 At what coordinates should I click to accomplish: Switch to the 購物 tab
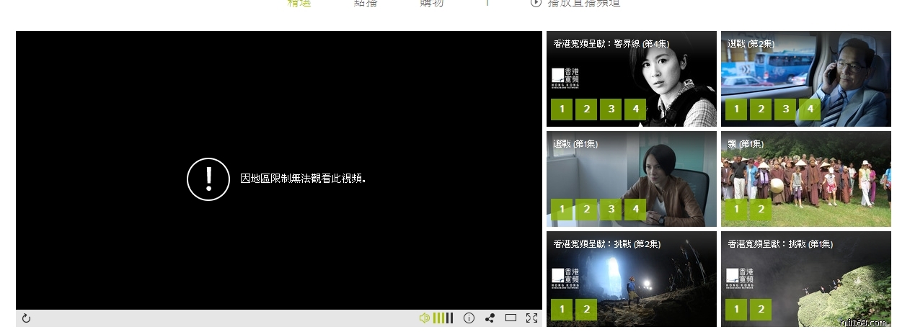(432, 3)
